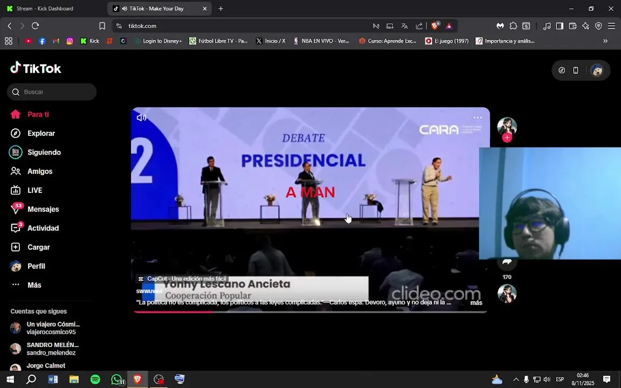Viewport: 621px width, 388px height.
Task: Show hidden system tray icons
Action: [516, 379]
